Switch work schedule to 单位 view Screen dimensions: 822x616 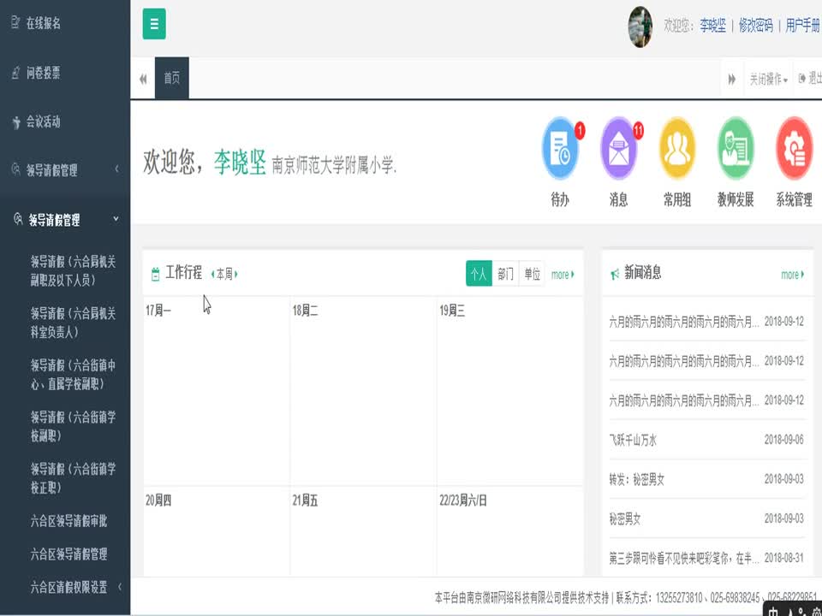pyautogui.click(x=532, y=274)
